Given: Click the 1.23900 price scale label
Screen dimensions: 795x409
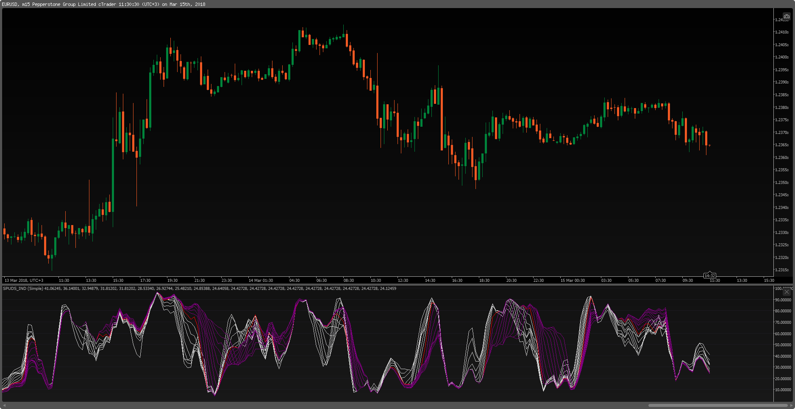Looking at the screenshot, I should (782, 82).
